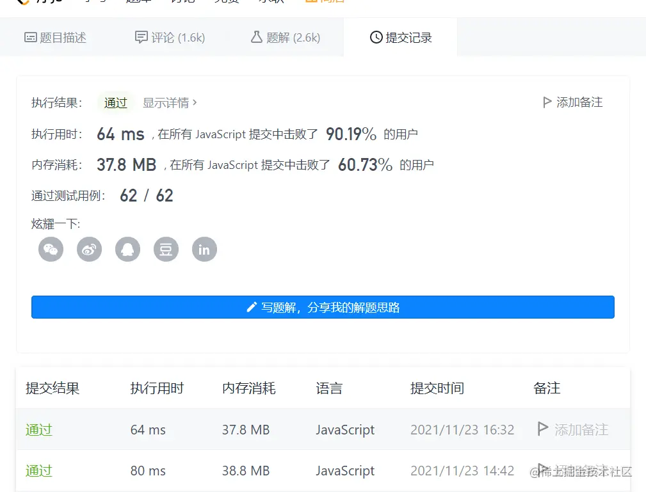
Task: Click 2021/11/23 14:42 timestamp
Action: click(462, 471)
